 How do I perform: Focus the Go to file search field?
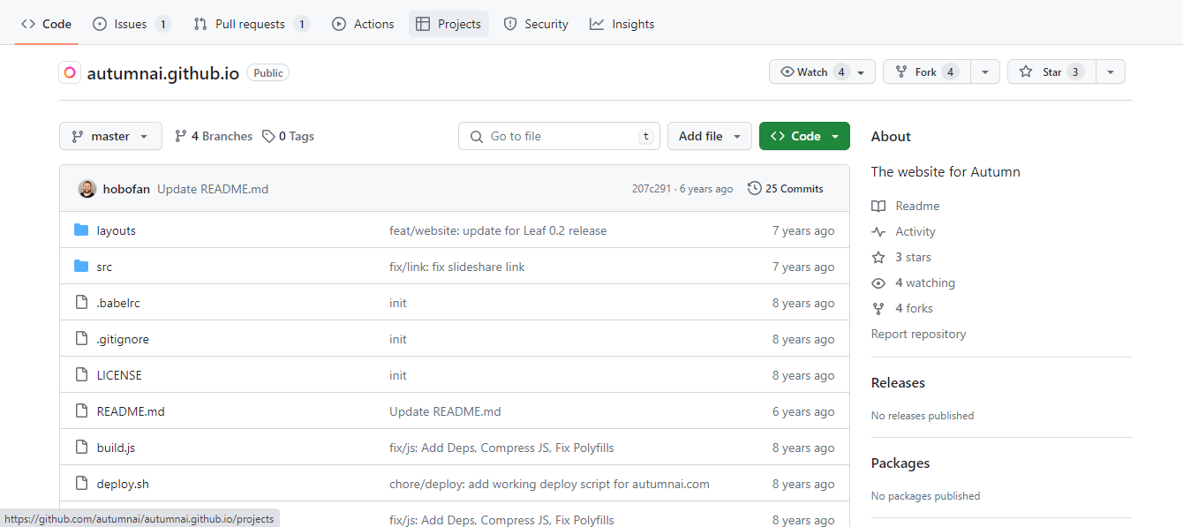(x=560, y=136)
